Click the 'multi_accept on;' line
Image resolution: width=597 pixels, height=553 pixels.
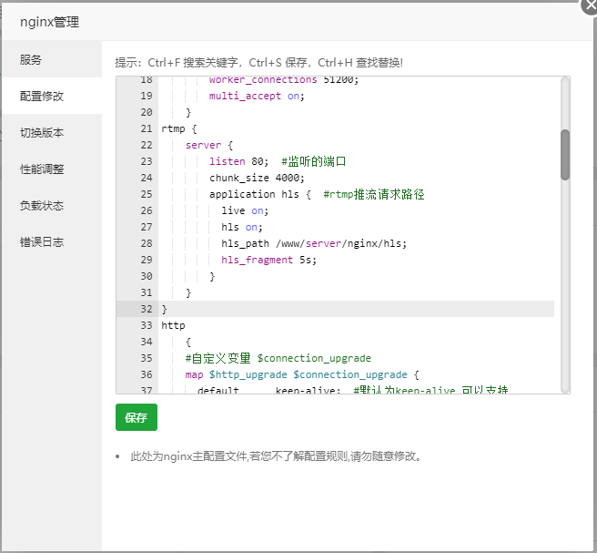click(257, 96)
